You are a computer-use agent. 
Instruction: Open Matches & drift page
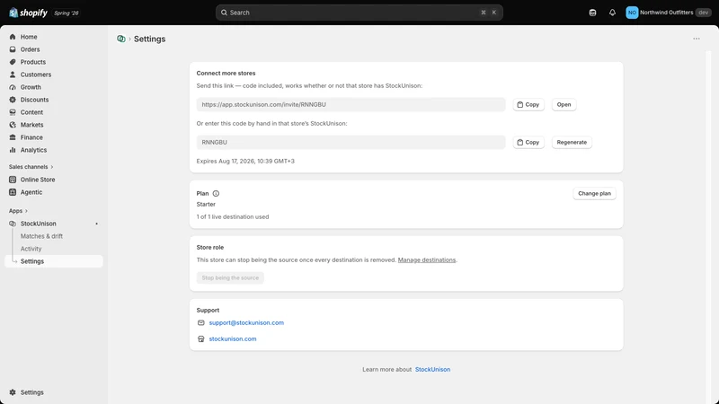(x=41, y=236)
